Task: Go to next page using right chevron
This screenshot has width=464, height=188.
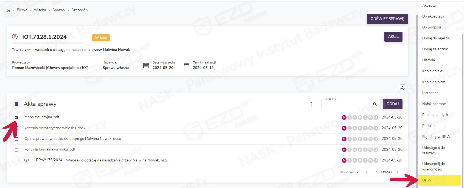Action: coord(397,172)
